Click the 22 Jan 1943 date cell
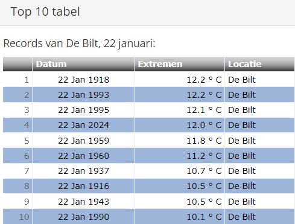This screenshot has height=224, width=295. (83, 202)
